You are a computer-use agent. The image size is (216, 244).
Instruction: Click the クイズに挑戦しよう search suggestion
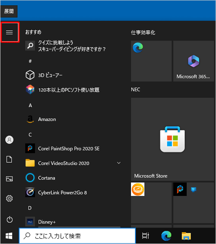[x=73, y=46]
